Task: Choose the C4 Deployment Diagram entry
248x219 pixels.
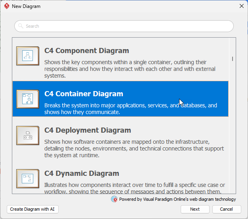Action: click(x=88, y=130)
